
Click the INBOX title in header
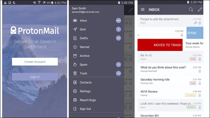(x=154, y=10)
